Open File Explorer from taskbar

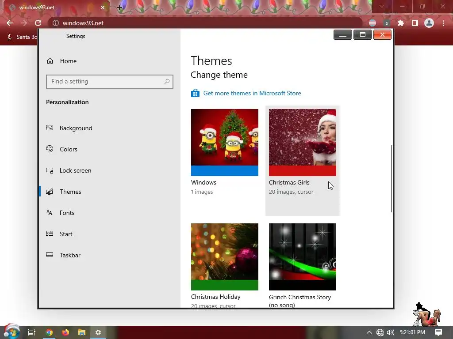click(82, 332)
